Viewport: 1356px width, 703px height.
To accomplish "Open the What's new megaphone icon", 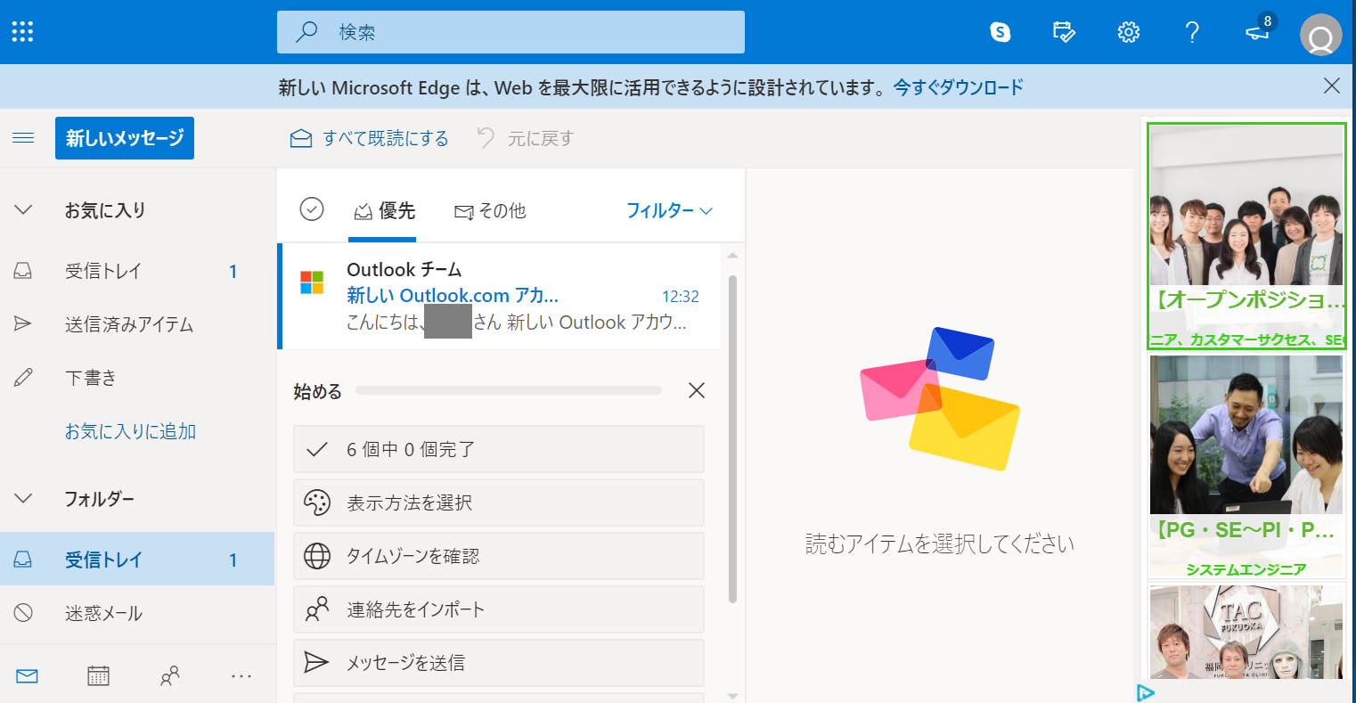I will point(1257,32).
